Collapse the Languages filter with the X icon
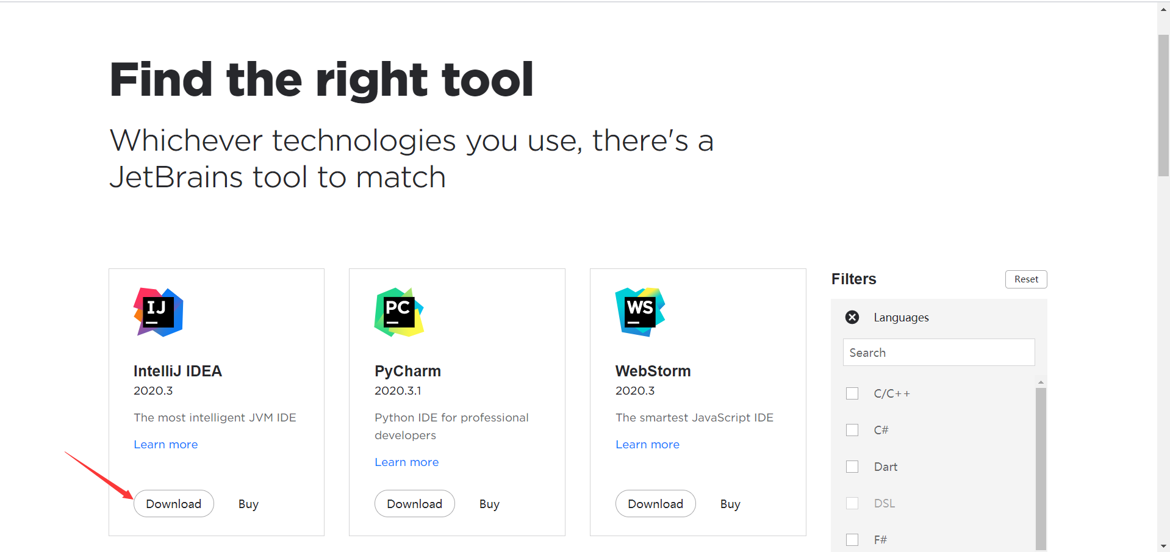The height and width of the screenshot is (552, 1170). (x=852, y=317)
